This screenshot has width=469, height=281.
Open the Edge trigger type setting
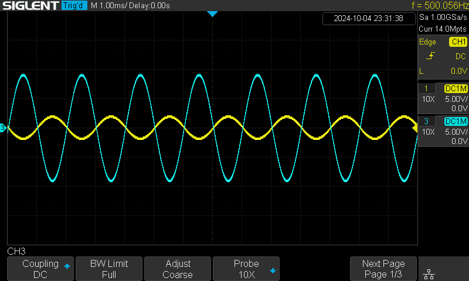[x=428, y=42]
